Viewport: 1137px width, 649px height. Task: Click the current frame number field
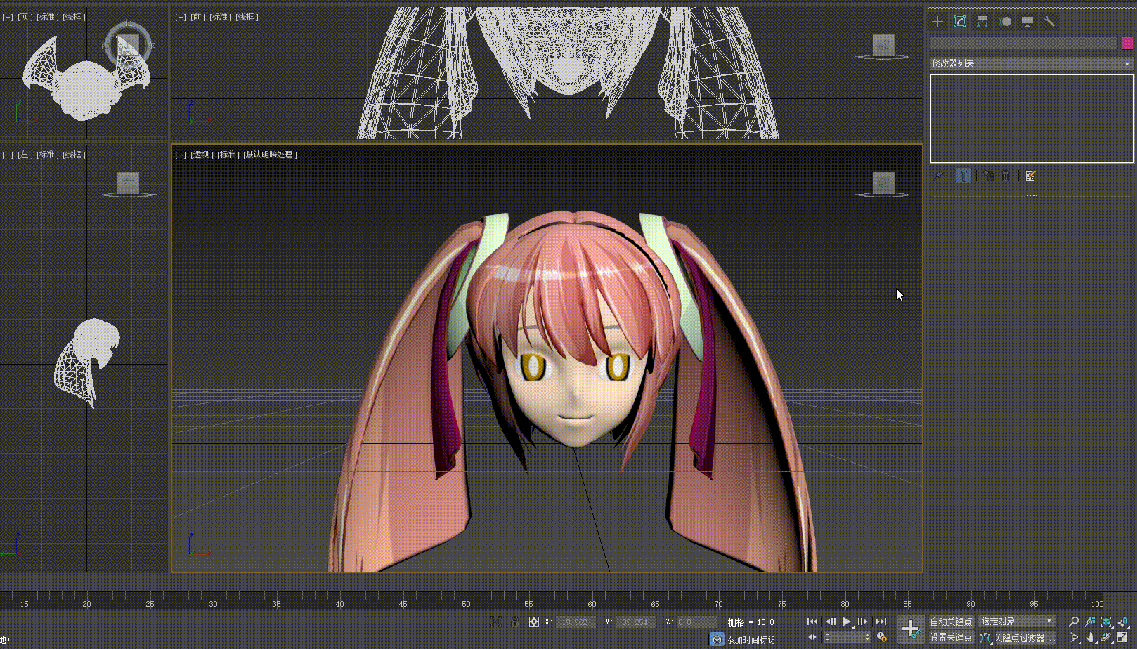pyautogui.click(x=843, y=637)
